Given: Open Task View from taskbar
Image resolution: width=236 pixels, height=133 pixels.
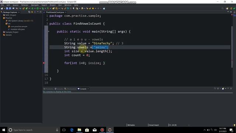Looking at the screenshot, I should tap(64, 130).
